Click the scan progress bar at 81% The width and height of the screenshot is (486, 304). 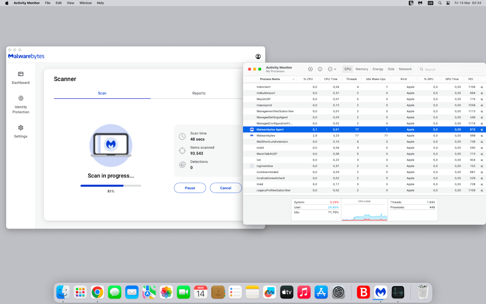pyautogui.click(x=111, y=186)
